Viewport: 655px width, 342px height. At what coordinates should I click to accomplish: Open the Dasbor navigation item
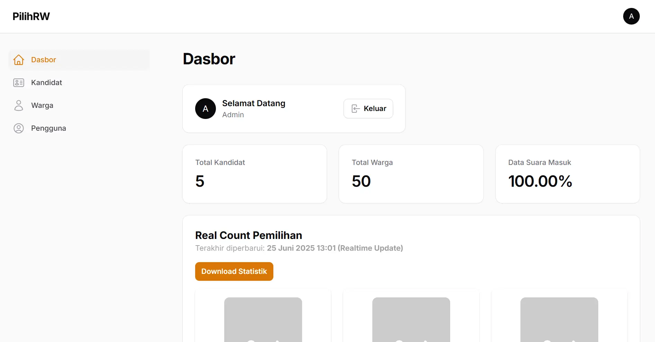[x=43, y=59]
